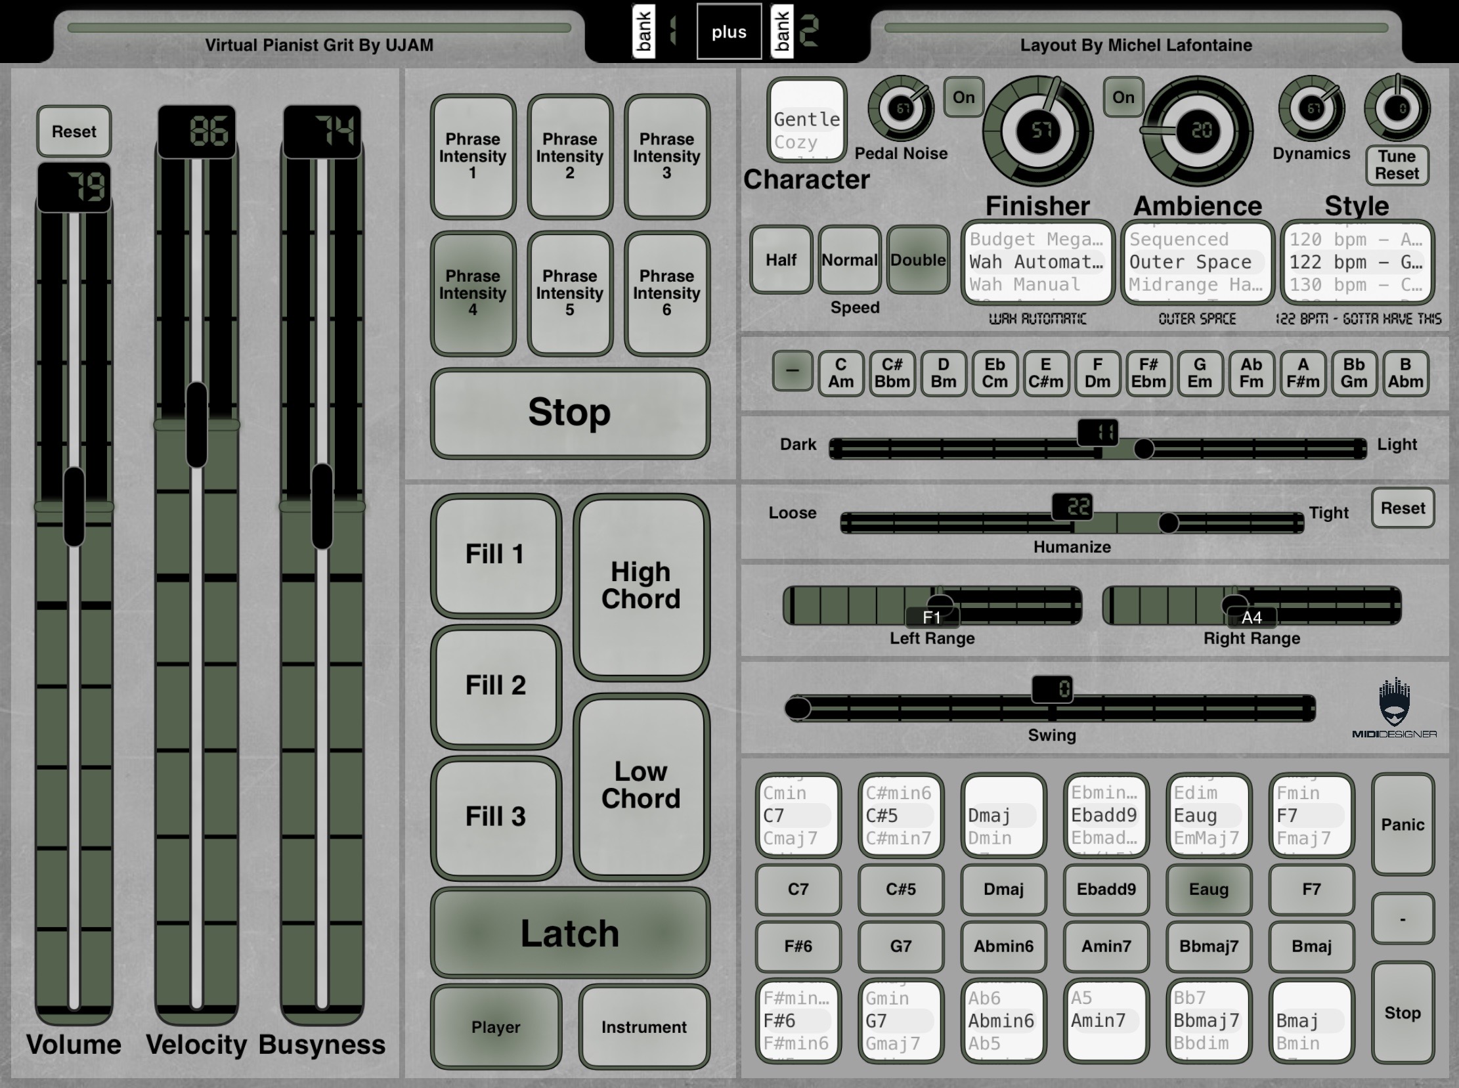The height and width of the screenshot is (1088, 1459).
Task: Open the Character picker showing Gentle
Action: click(807, 120)
